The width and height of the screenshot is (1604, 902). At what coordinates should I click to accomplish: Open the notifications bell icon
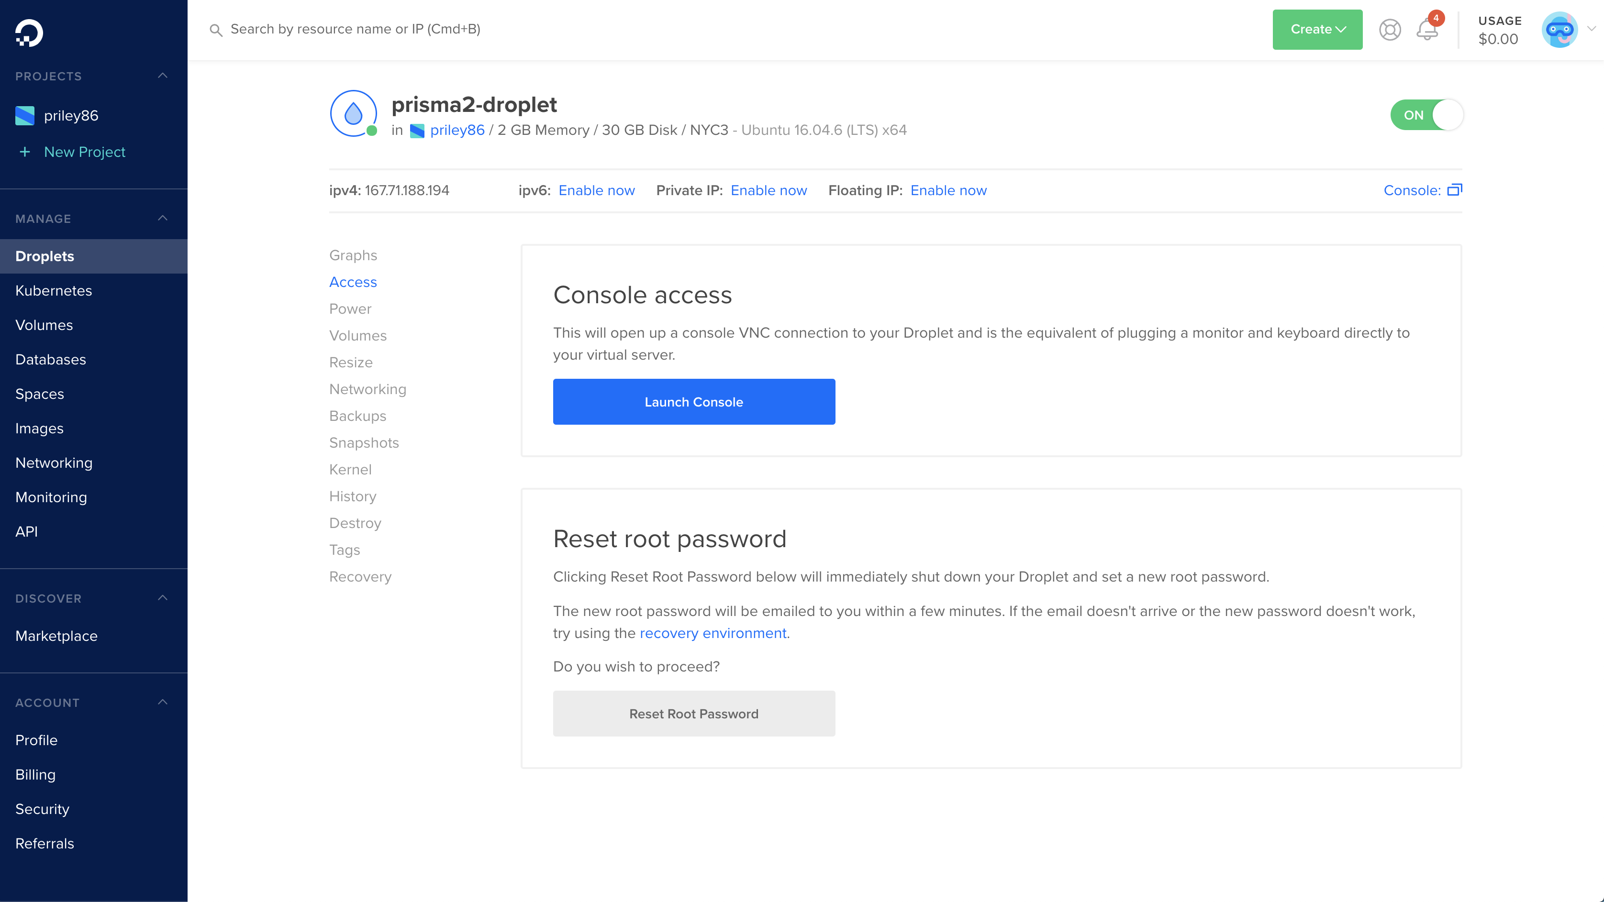pos(1427,29)
